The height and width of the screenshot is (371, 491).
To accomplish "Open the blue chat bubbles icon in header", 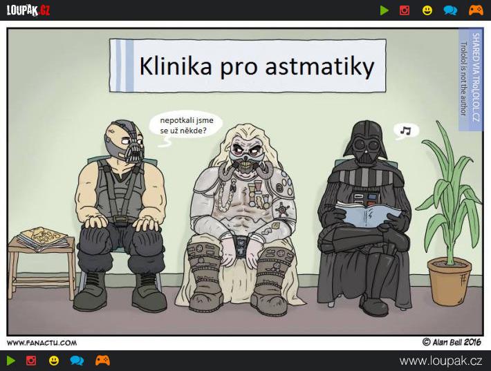I will [450, 10].
